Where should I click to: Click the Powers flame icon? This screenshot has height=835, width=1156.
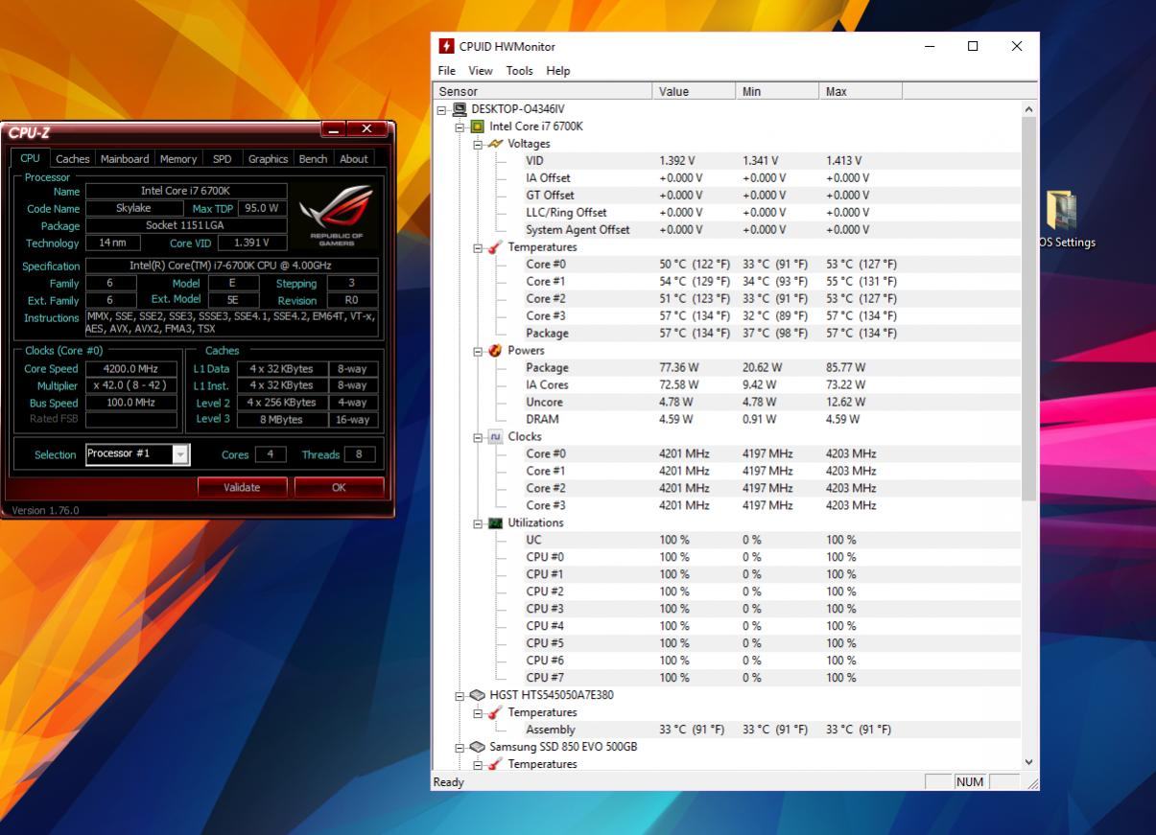click(x=496, y=351)
